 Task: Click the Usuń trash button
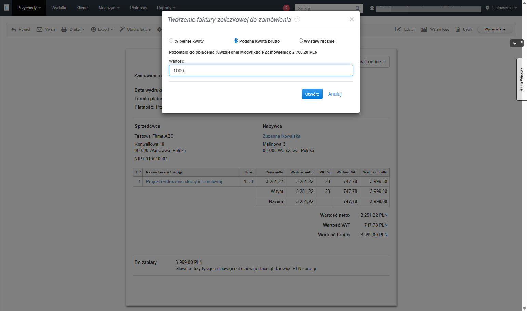click(463, 29)
